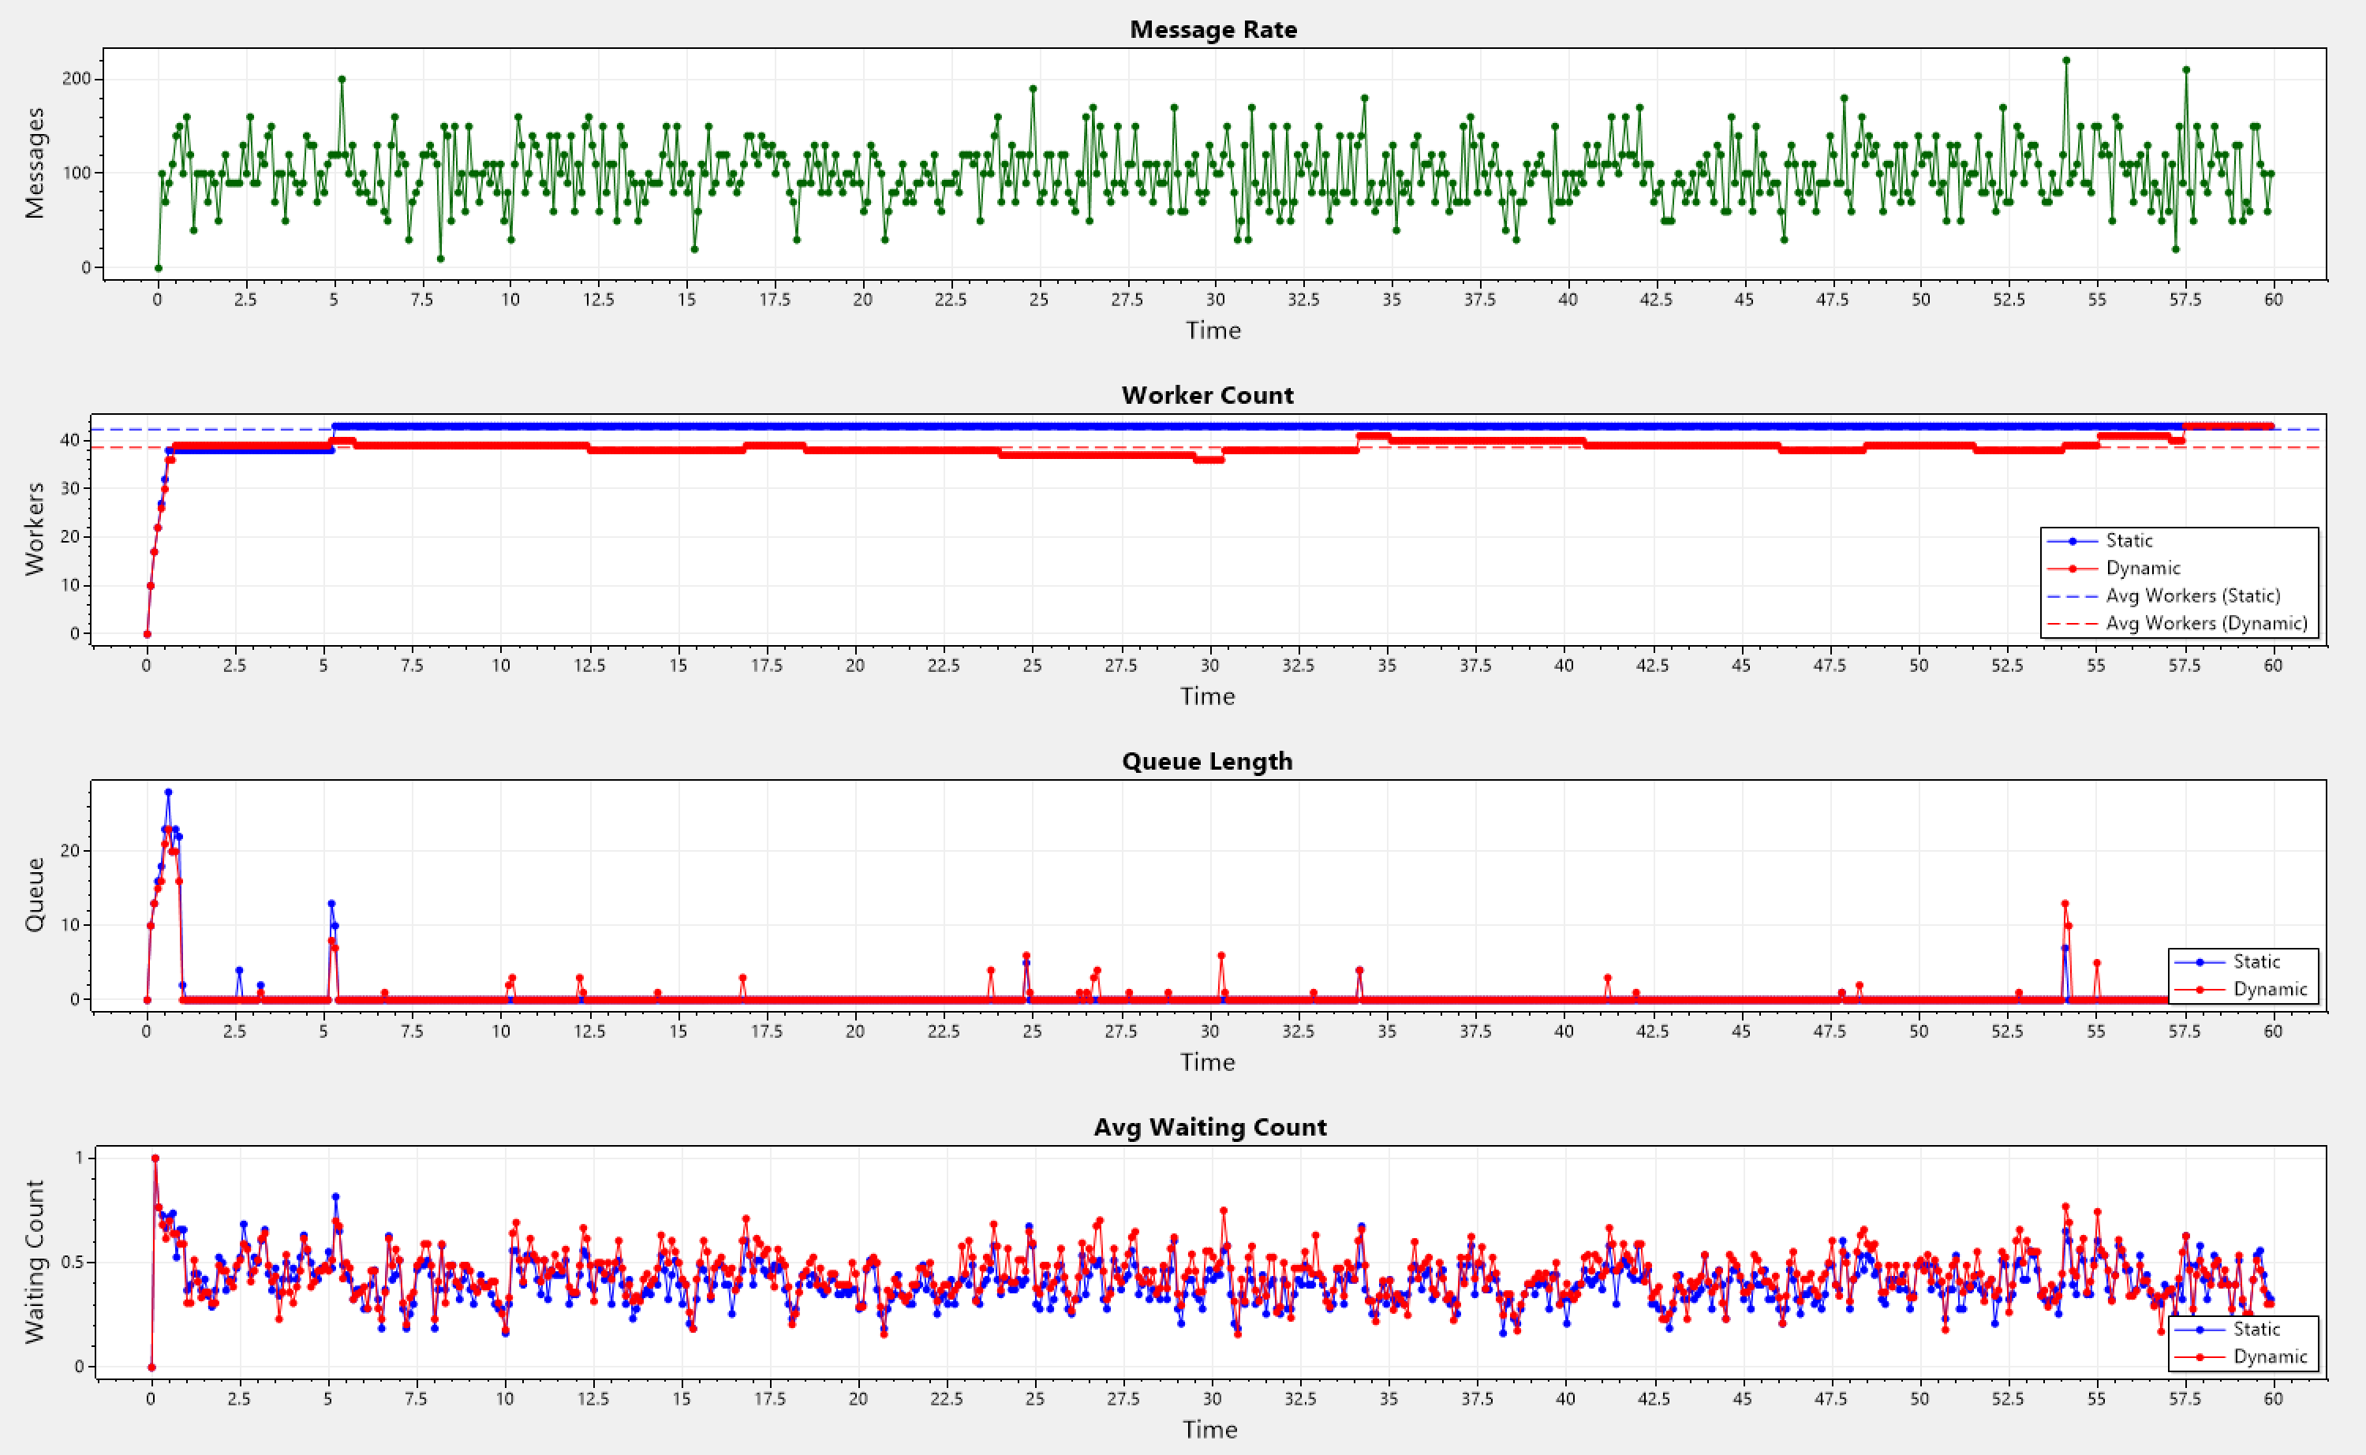Click the waiting count peak point at value 1
2366x1455 pixels.
(155, 1158)
